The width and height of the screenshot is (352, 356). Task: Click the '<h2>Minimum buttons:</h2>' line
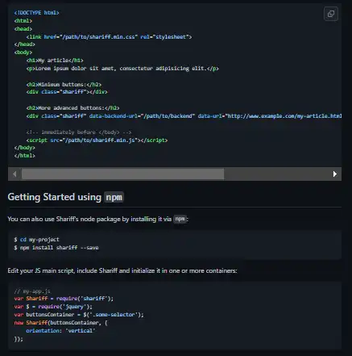pyautogui.click(x=64, y=85)
